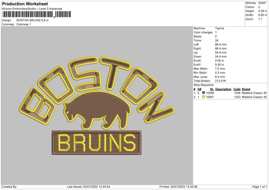Click stitch count 10087 in stop sequence
Screen dimensions: 269x190
click(210, 97)
